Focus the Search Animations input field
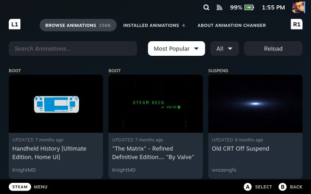This screenshot has height=194, width=311. 73,48
